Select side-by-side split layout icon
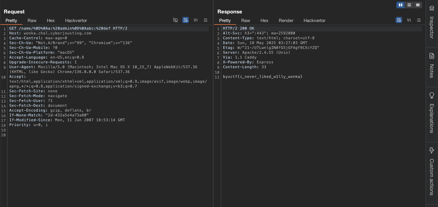Screen dimensions: 438x207 click(400, 5)
